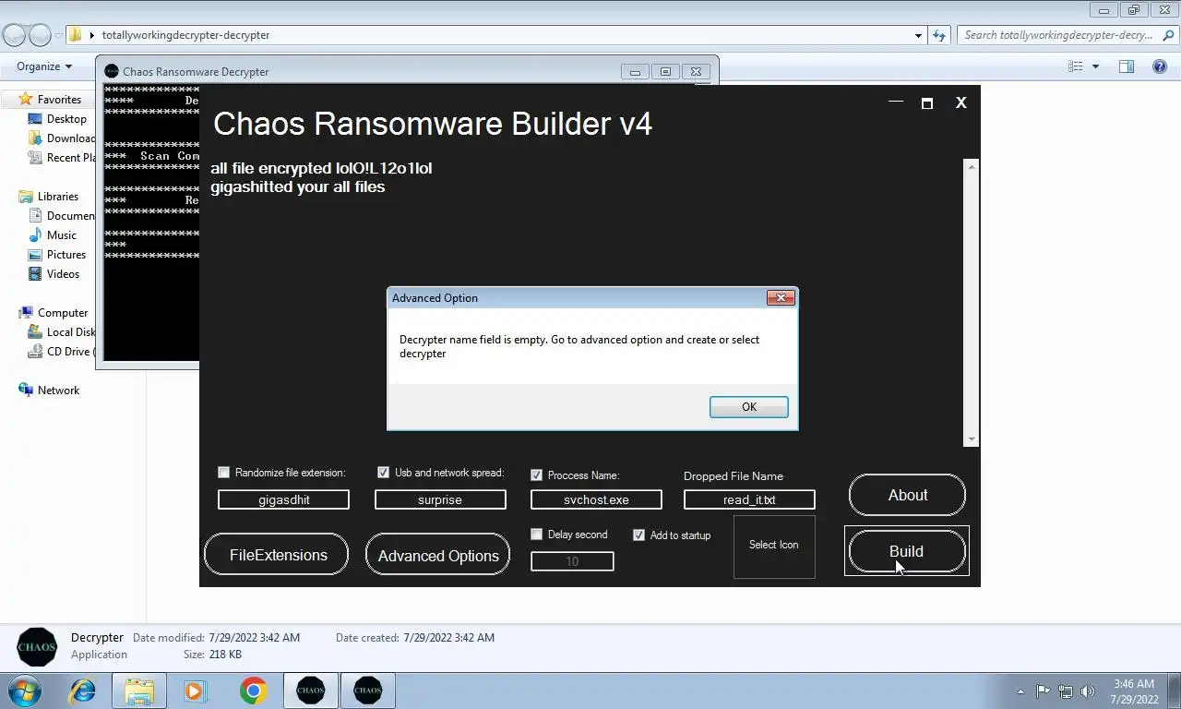The image size is (1181, 709).
Task: Select Pictures library
Action: (66, 254)
